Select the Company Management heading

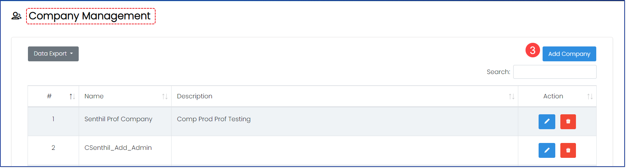point(90,16)
